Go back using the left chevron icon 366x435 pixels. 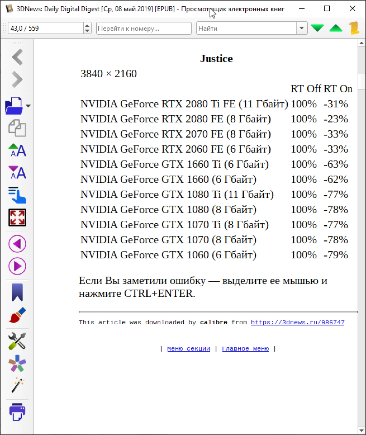pos(17,57)
